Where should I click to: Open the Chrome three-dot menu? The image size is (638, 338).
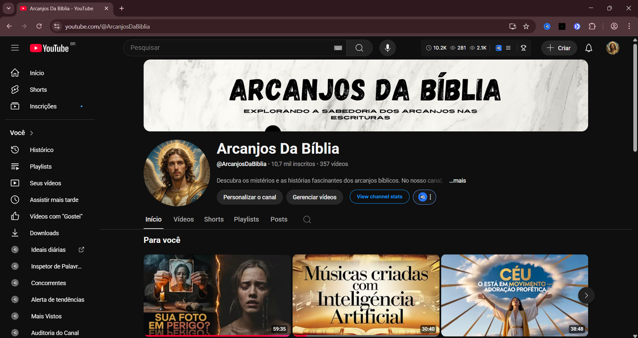[629, 26]
